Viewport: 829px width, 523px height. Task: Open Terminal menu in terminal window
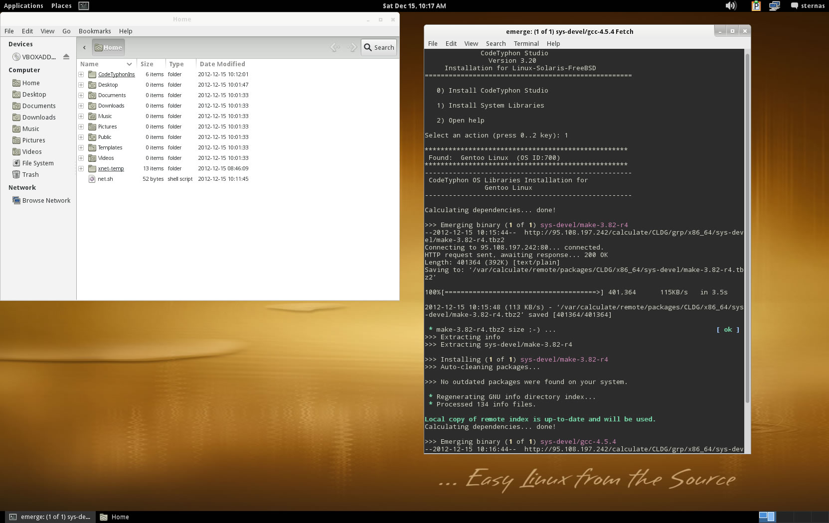click(x=526, y=43)
